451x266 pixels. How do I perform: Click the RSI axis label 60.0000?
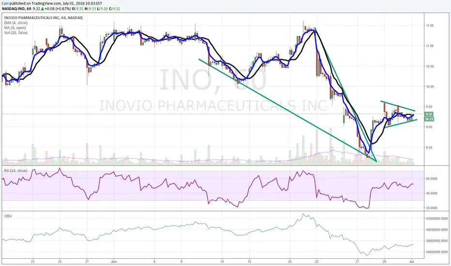tap(432, 178)
